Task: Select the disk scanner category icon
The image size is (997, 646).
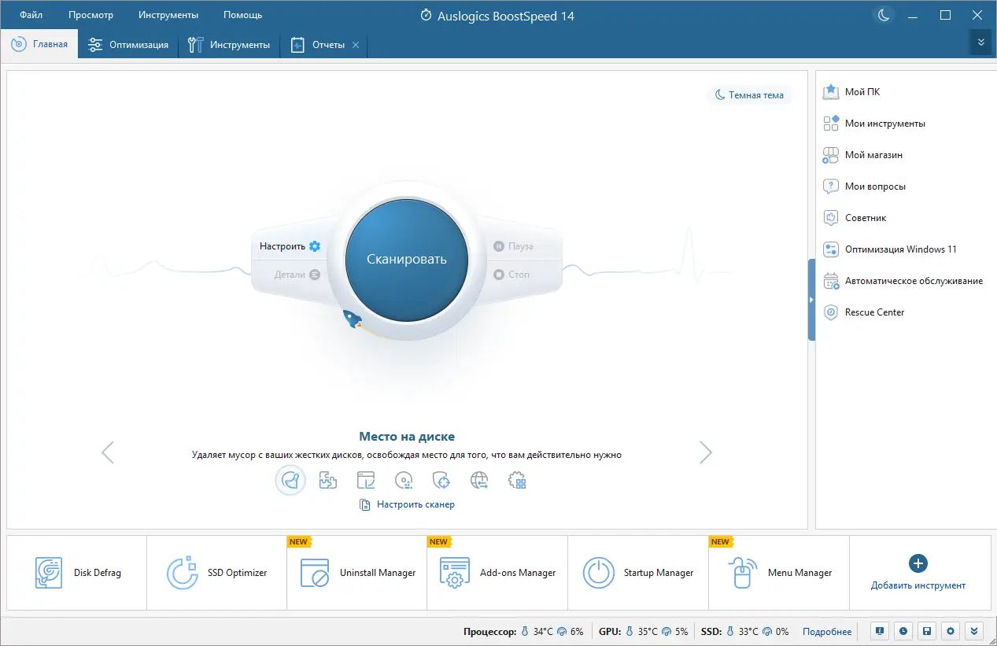Action: [x=404, y=480]
